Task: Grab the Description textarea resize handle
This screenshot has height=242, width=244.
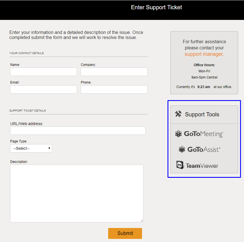Action: (x=142, y=221)
